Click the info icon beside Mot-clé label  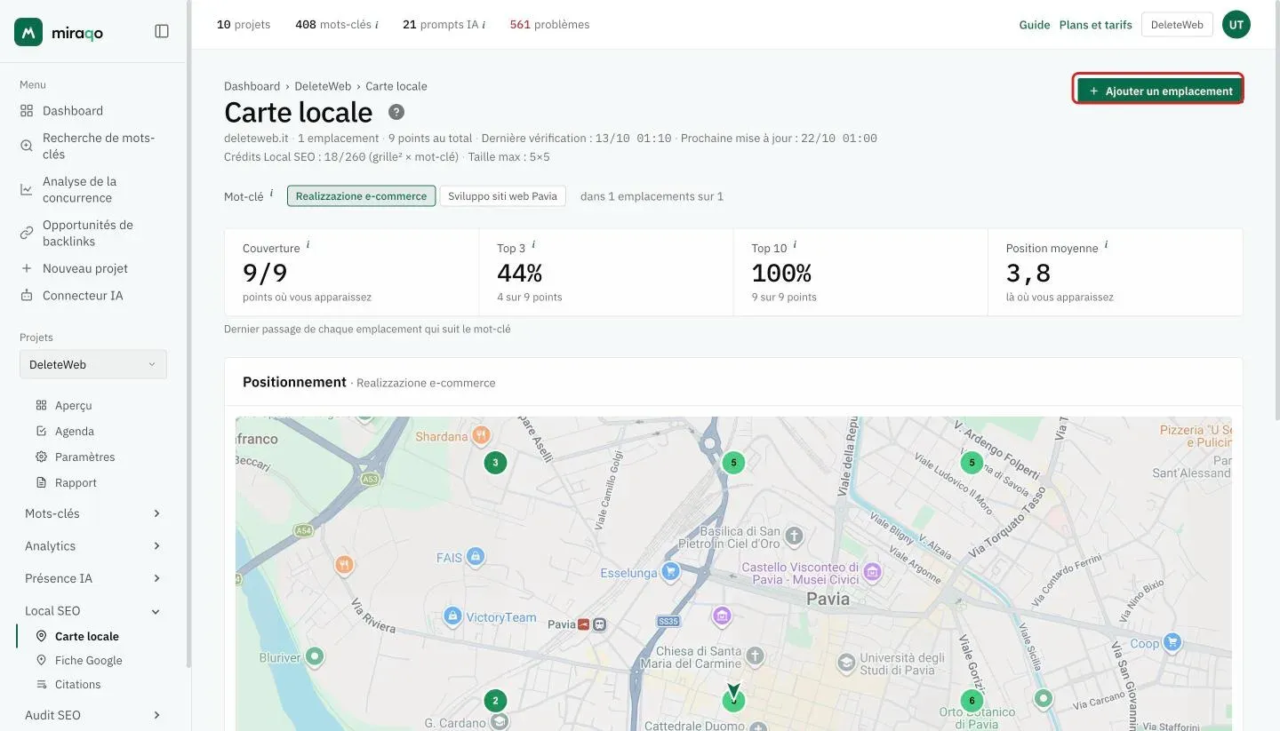coord(272,193)
